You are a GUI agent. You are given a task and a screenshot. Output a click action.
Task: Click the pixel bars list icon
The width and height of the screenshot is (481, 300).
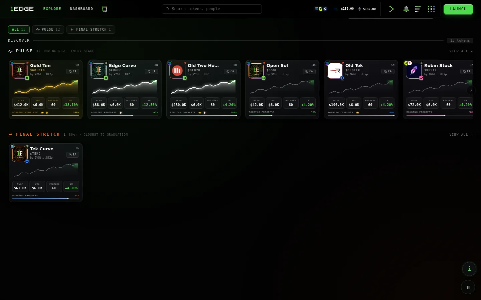[418, 9]
